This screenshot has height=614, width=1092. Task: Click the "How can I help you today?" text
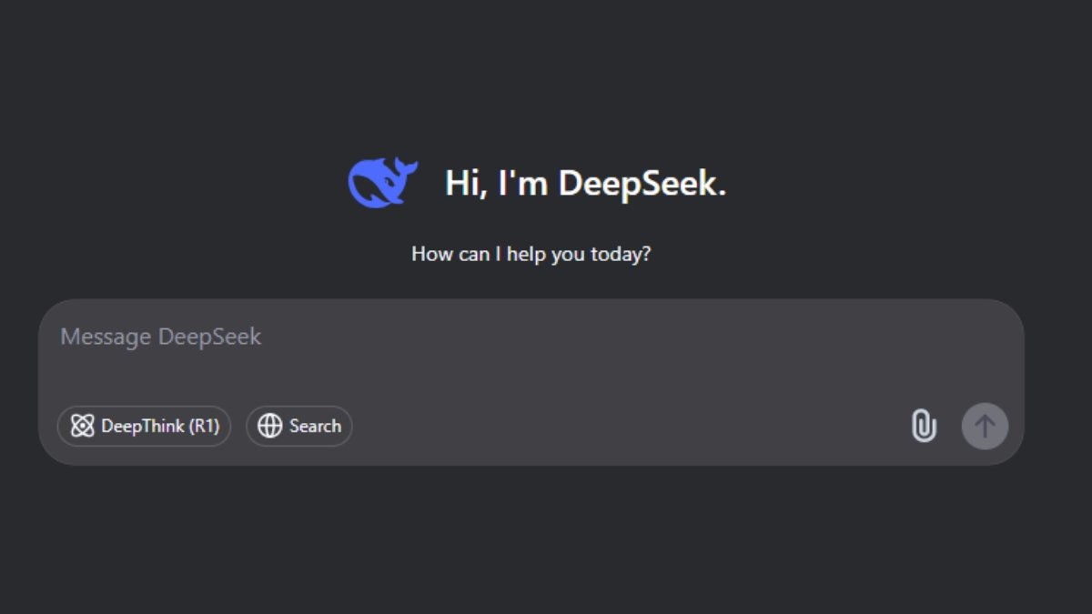click(x=531, y=254)
